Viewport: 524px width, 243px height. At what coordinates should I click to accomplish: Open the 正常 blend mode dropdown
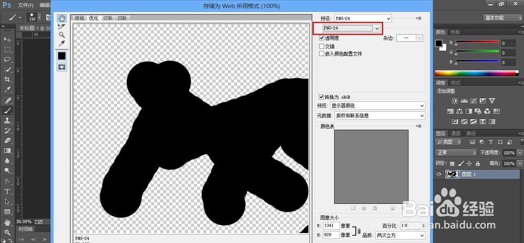point(456,153)
